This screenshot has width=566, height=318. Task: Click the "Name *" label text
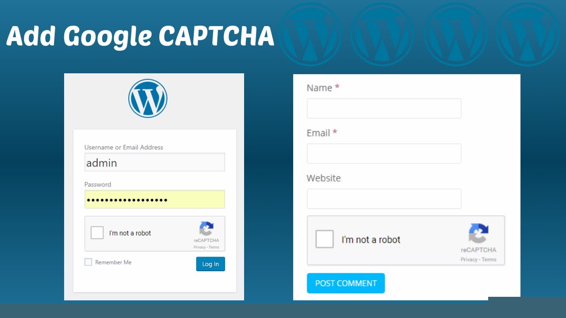[323, 88]
